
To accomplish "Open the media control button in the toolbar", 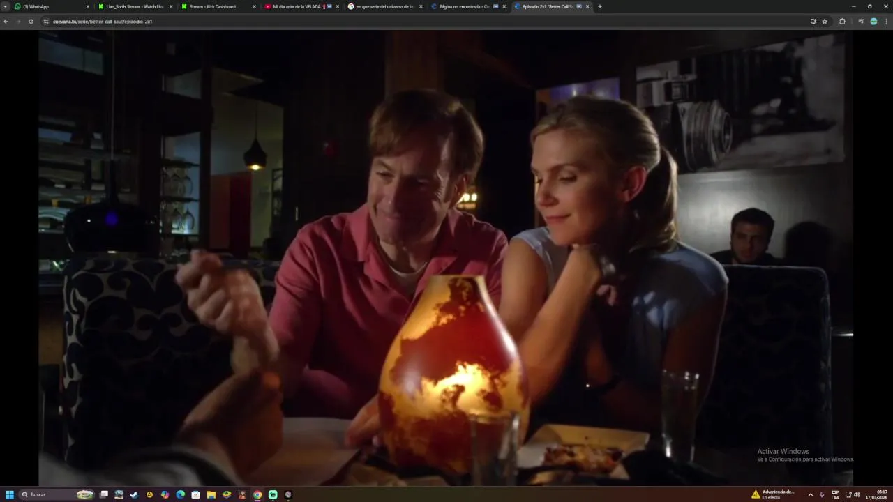I will tap(861, 22).
